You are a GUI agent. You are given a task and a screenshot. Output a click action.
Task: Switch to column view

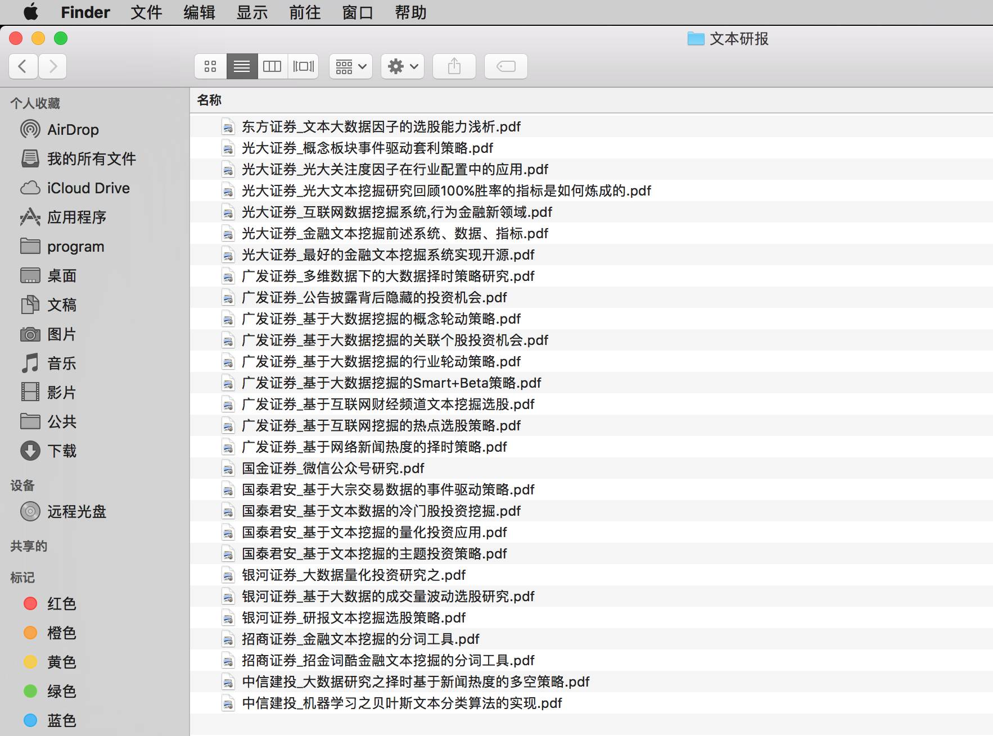point(272,66)
